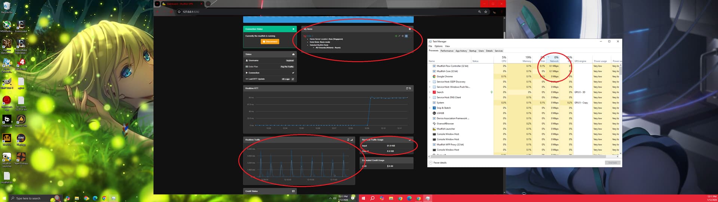Toggle the green enable icon on the item
Viewport: 718px width, 202px height.
click(396, 36)
